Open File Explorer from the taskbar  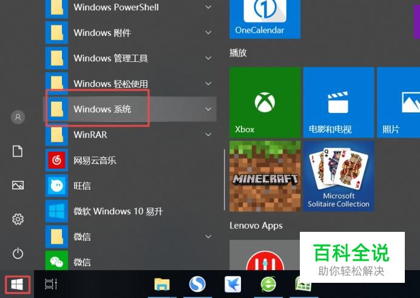(162, 285)
